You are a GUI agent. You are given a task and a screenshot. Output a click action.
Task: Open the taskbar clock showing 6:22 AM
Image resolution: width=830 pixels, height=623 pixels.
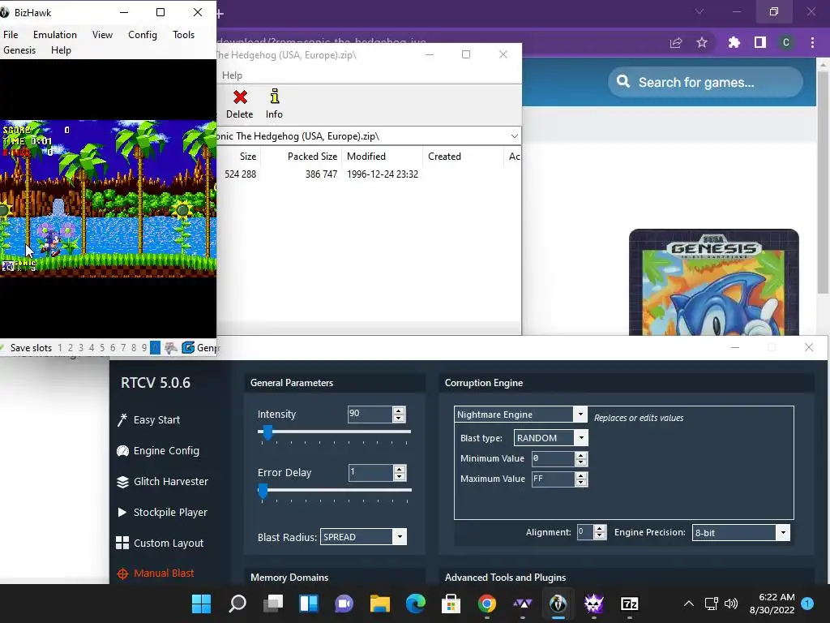tap(772, 604)
